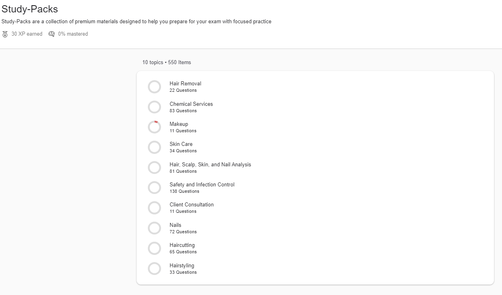The height and width of the screenshot is (295, 502).
Task: Open the Hair Removal topic
Action: click(185, 84)
